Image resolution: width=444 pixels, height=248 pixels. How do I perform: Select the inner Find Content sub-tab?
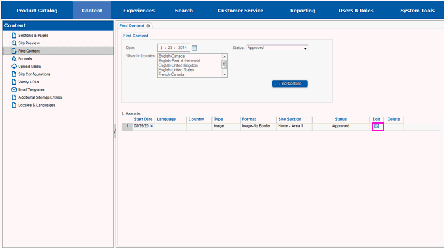(136, 36)
